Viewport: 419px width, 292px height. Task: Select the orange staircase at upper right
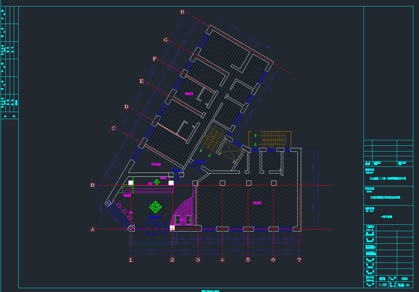pos(274,140)
